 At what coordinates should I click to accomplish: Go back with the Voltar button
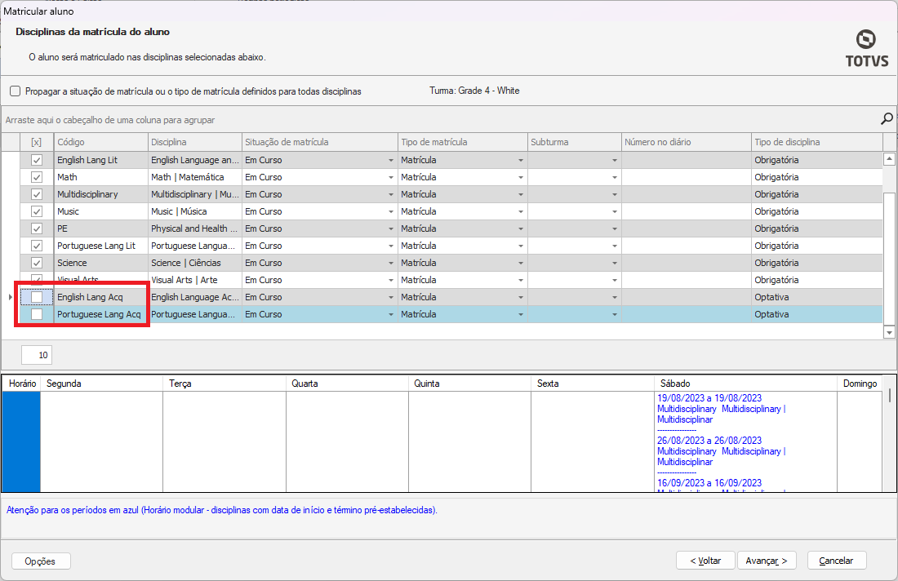pyautogui.click(x=705, y=561)
